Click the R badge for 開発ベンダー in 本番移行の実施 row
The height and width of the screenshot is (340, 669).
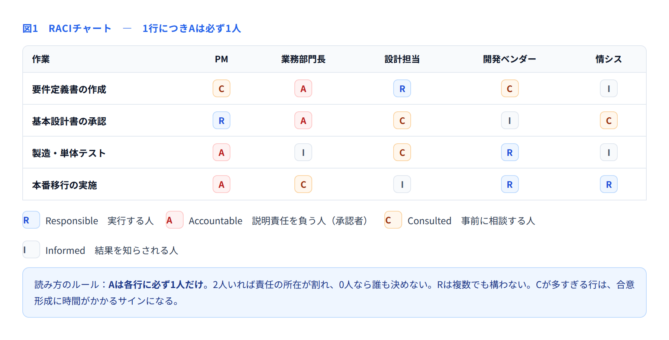(x=510, y=184)
